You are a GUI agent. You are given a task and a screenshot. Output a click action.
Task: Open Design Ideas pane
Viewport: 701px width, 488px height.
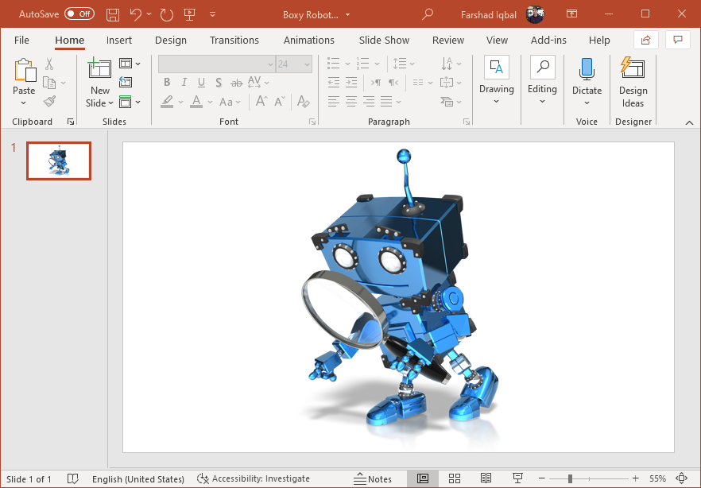click(x=633, y=82)
